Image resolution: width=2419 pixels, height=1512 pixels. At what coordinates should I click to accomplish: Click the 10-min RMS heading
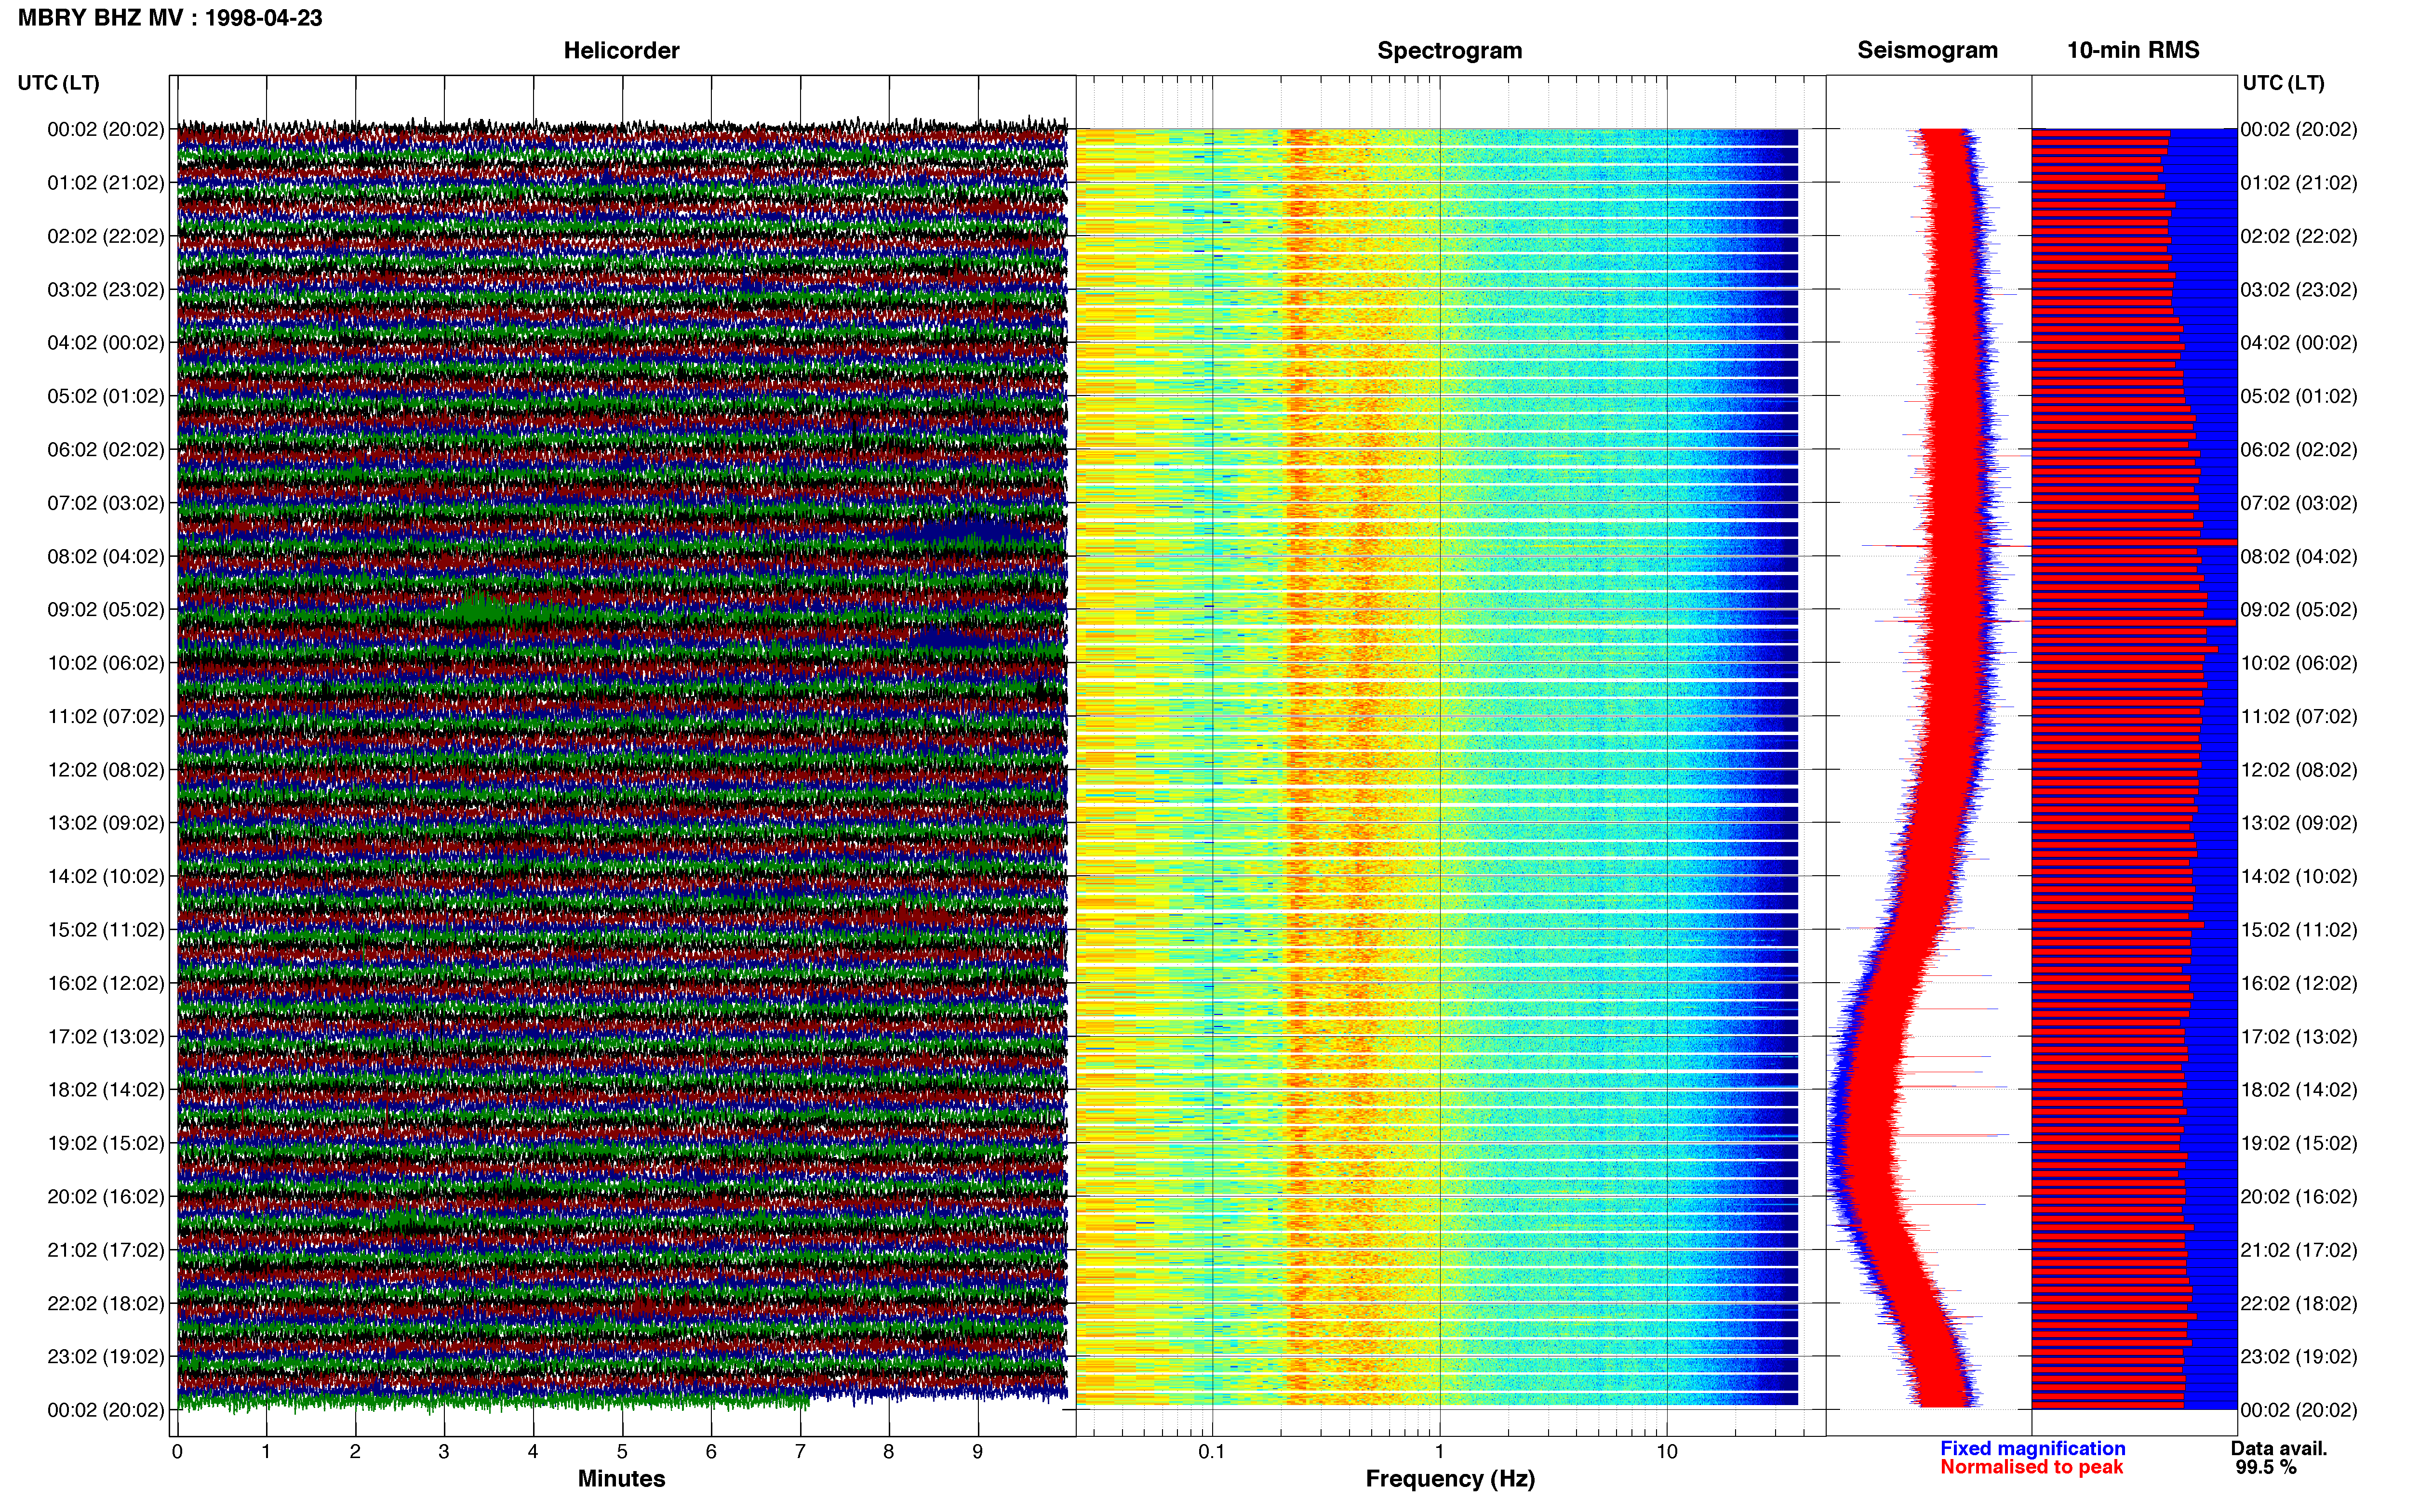click(x=2133, y=50)
